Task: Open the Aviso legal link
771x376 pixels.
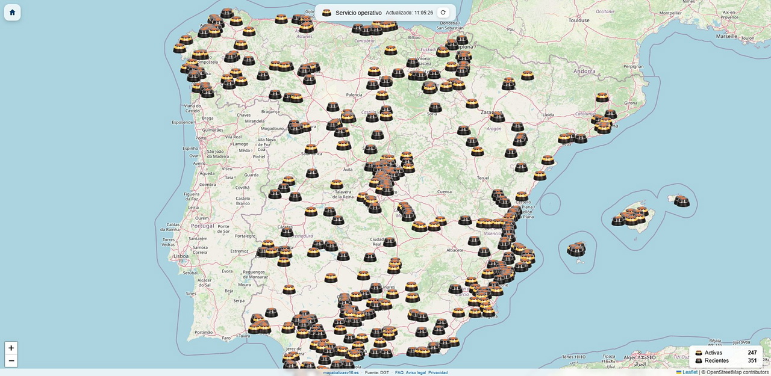Action: pos(416,372)
